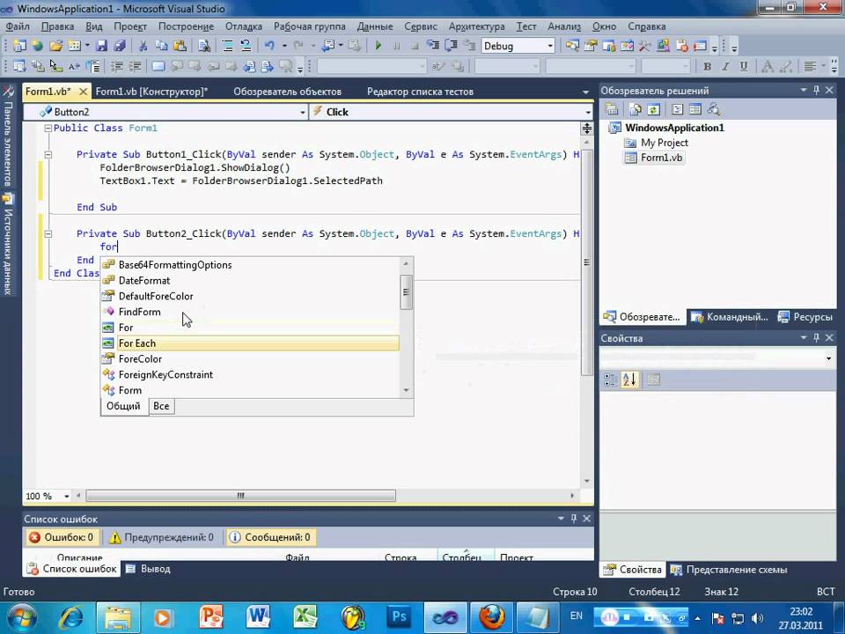Open the Построение menu
Screen dimensions: 845x634
tap(186, 26)
